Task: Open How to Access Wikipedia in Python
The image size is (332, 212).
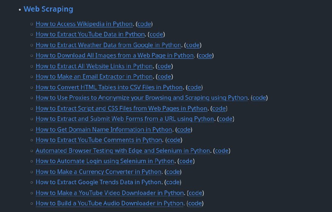Action: click(x=84, y=24)
